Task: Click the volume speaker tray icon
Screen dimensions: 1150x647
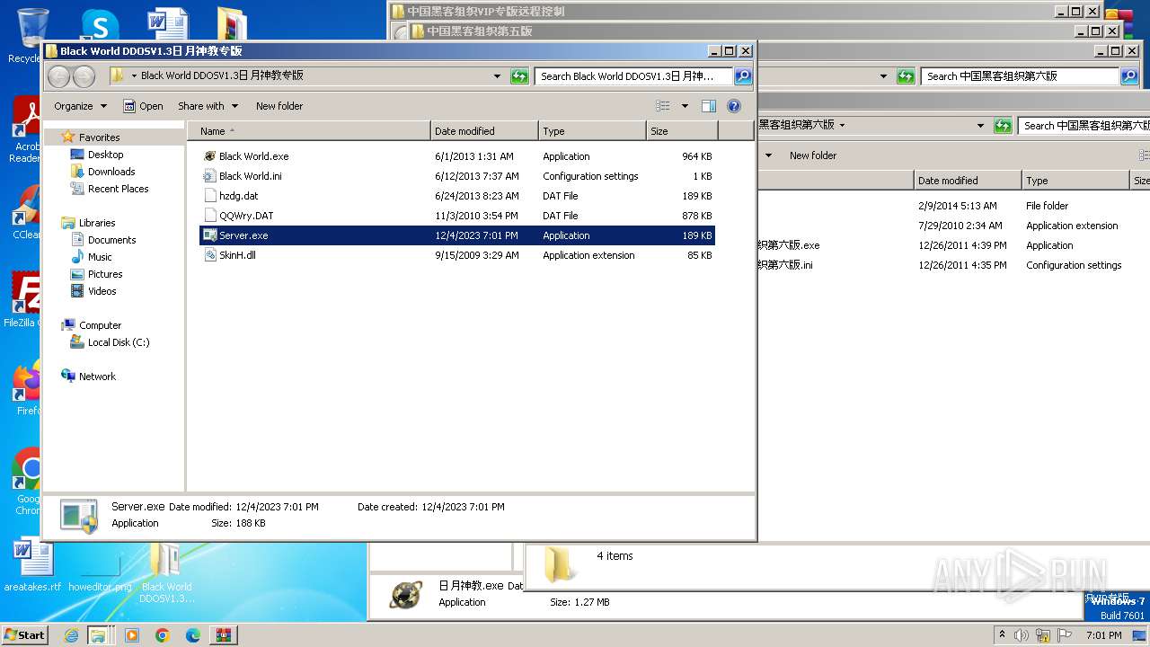Action: point(1021,635)
